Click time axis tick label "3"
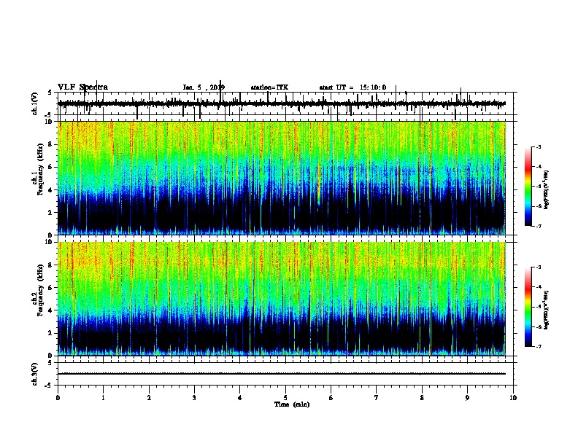Image resolution: width=578 pixels, height=446 pixels. [194, 398]
